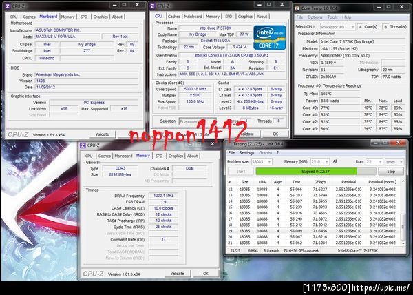The image size is (413, 295).
Task: Click the GFlops column header in LinX
Action: (x=320, y=182)
